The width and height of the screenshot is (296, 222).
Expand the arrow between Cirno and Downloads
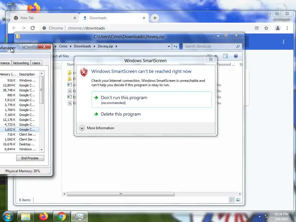(71, 46)
